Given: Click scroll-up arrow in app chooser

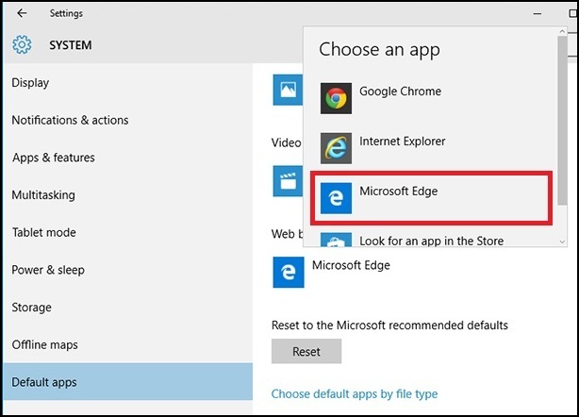Looking at the screenshot, I should click(562, 32).
